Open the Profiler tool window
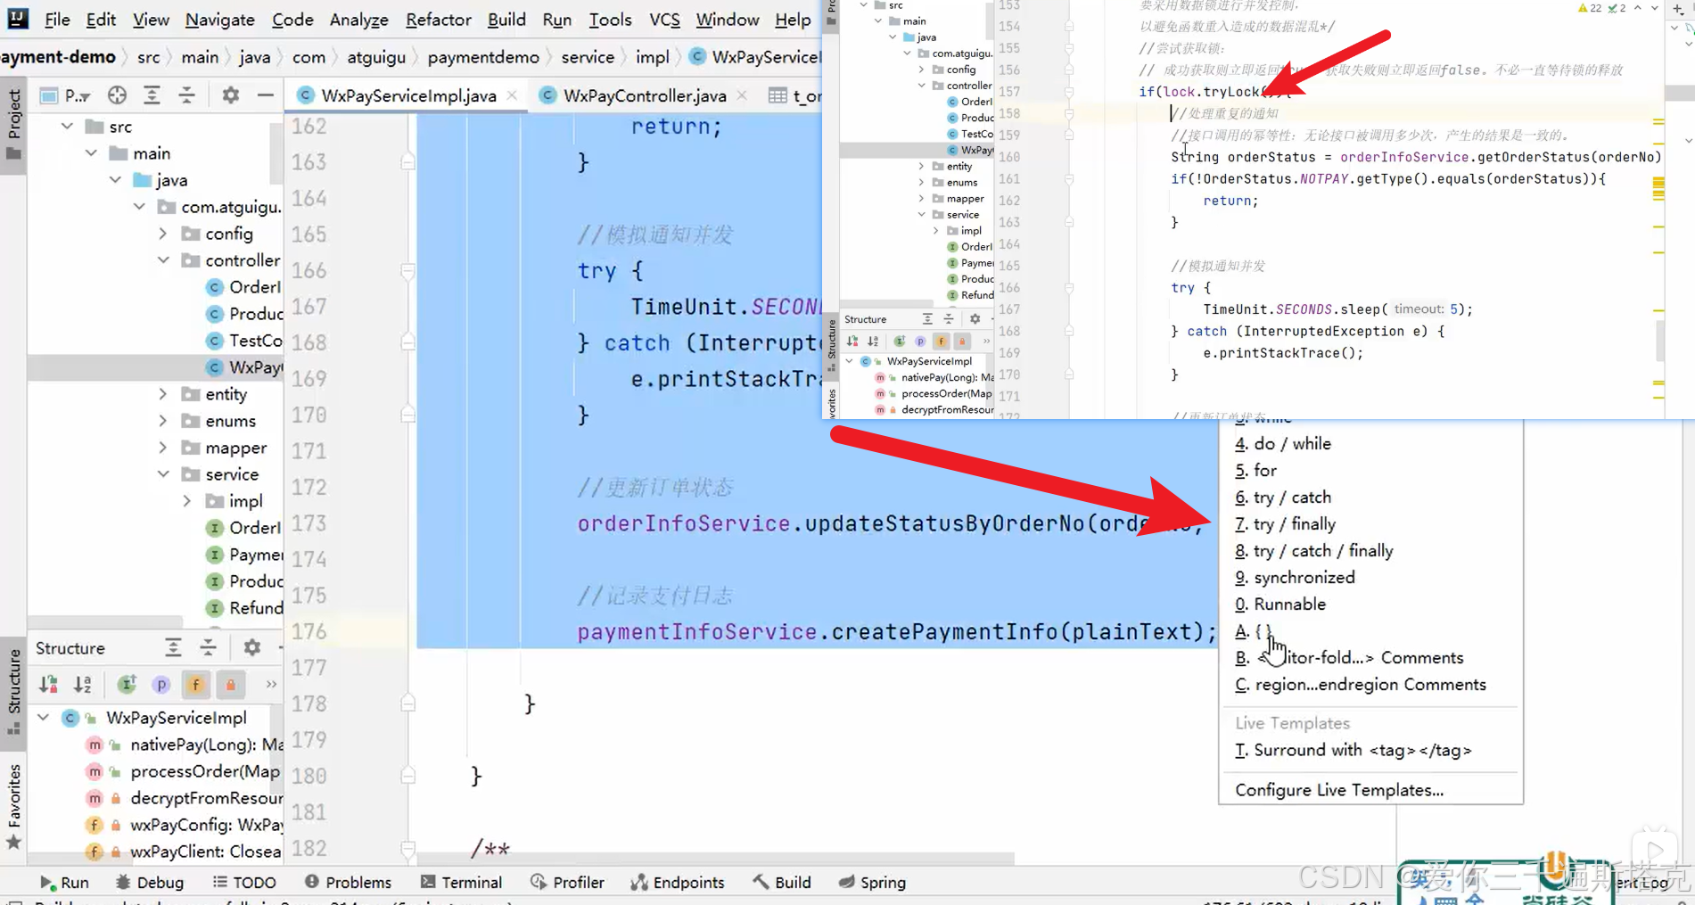1695x905 pixels. coord(567,882)
